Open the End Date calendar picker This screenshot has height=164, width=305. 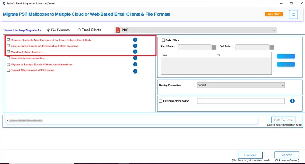272,47
